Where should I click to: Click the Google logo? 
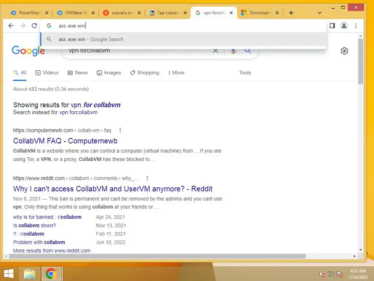[x=28, y=50]
